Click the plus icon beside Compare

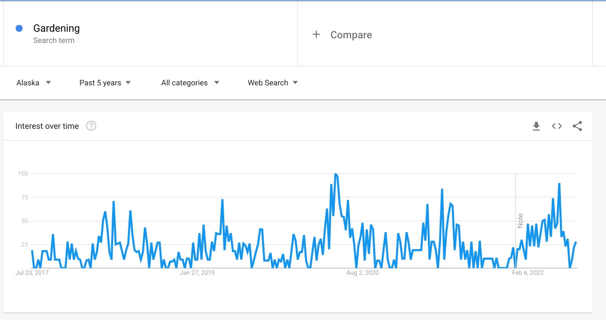[x=316, y=34]
